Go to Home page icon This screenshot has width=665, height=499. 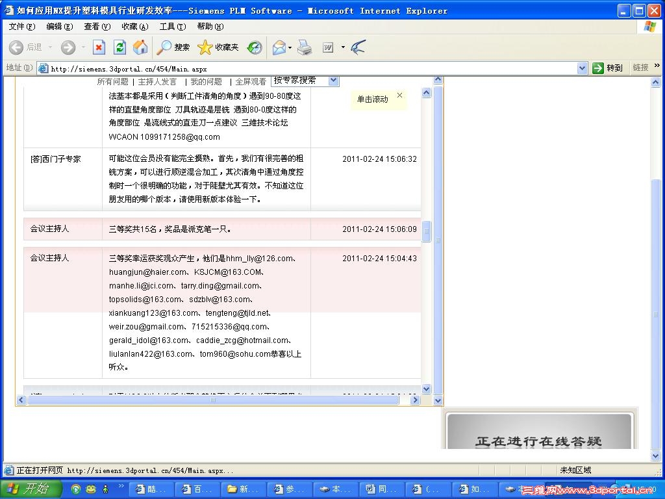point(140,47)
